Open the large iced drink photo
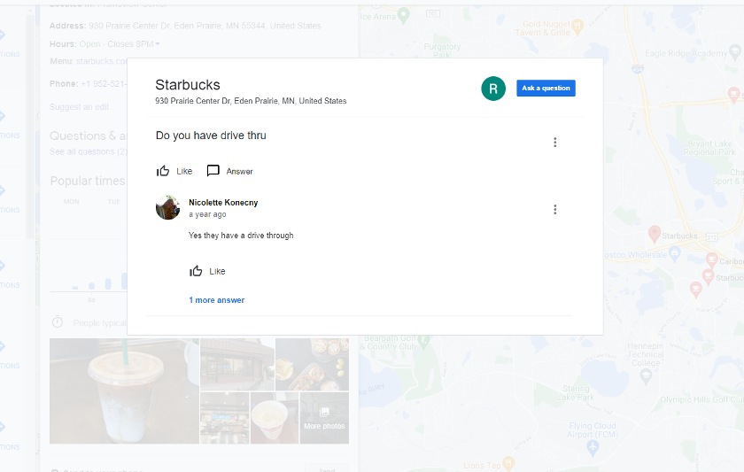Image resolution: width=744 pixels, height=472 pixels. pyautogui.click(x=124, y=391)
